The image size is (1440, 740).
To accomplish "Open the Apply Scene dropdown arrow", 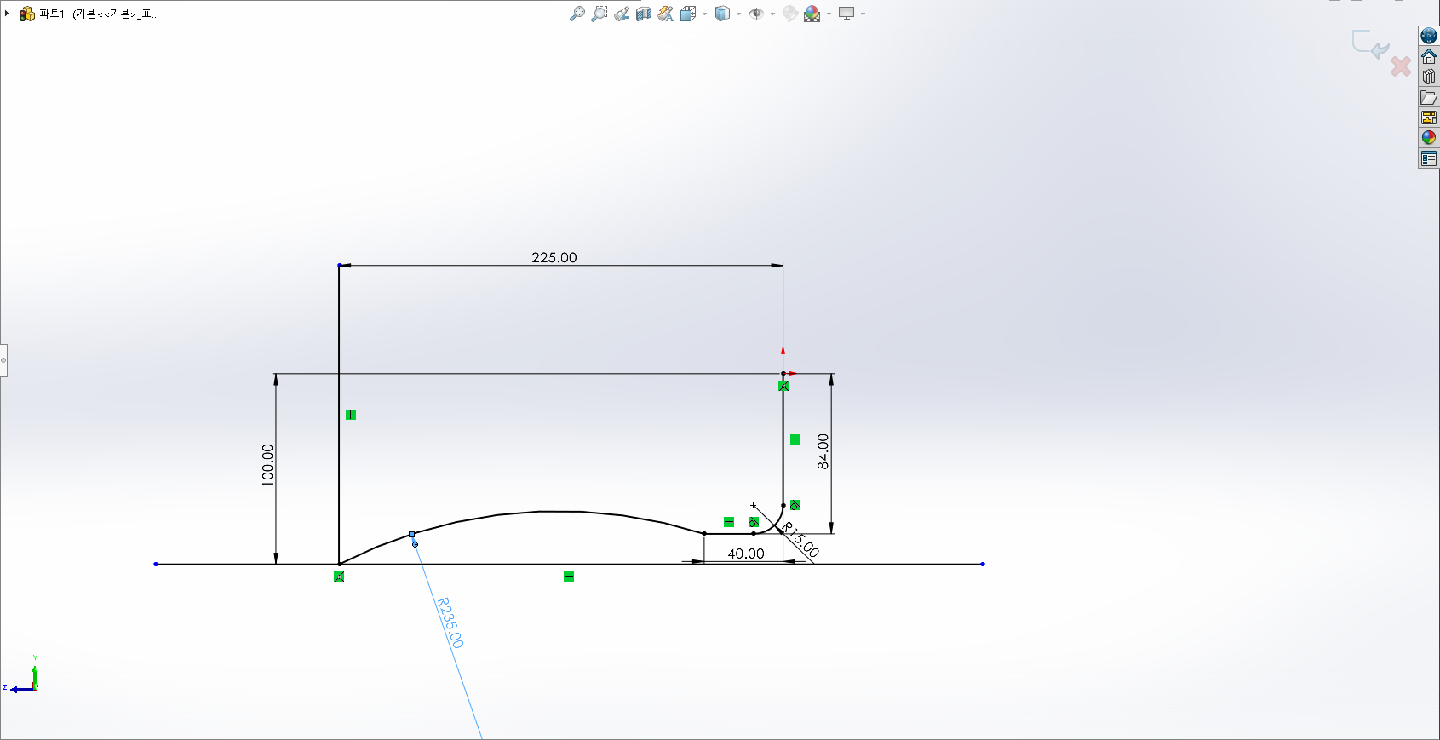I will [829, 14].
